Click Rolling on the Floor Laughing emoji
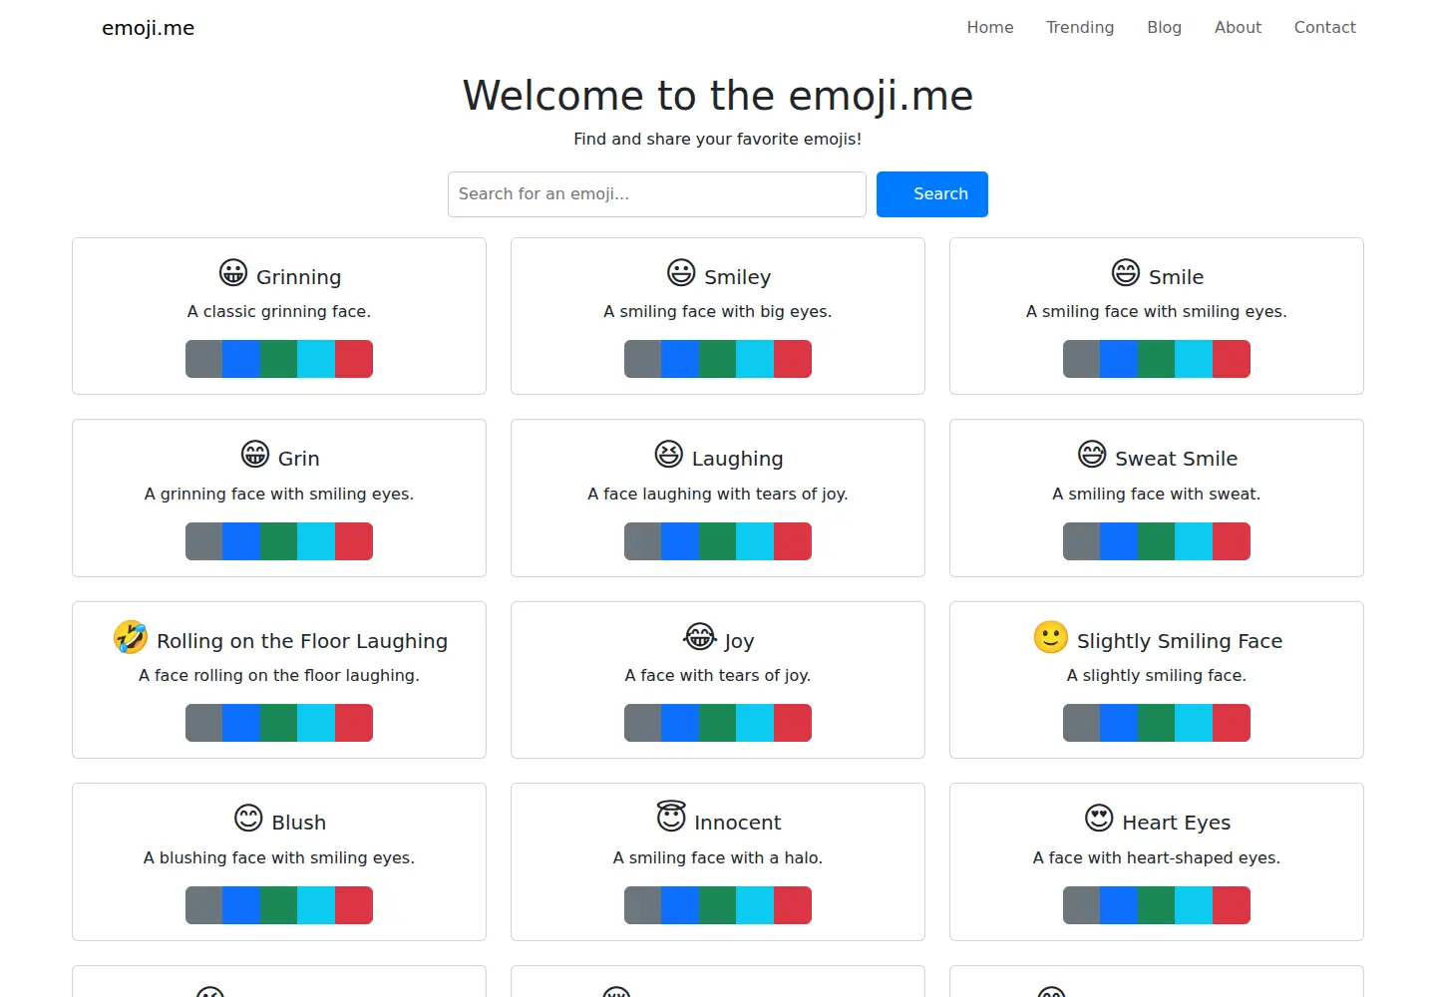The image size is (1436, 997). pos(131,637)
